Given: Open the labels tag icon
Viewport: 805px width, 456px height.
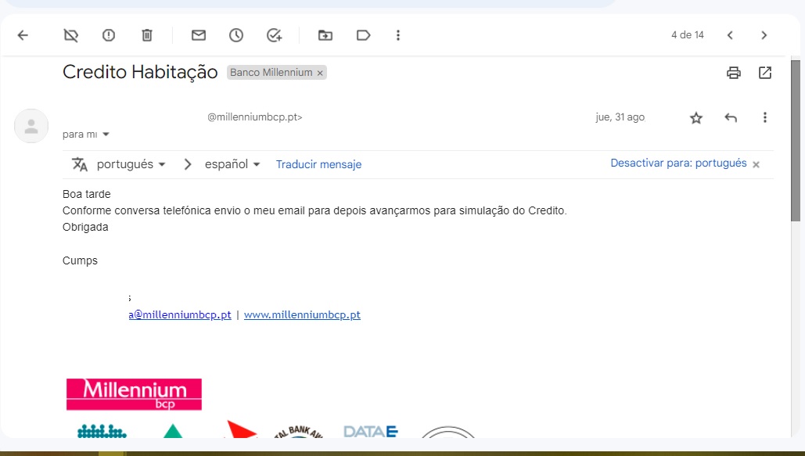Looking at the screenshot, I should pyautogui.click(x=363, y=35).
